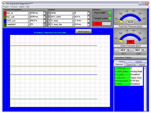
Task: Expand the Lambda1 channel dropdown
Action: click(29, 25)
